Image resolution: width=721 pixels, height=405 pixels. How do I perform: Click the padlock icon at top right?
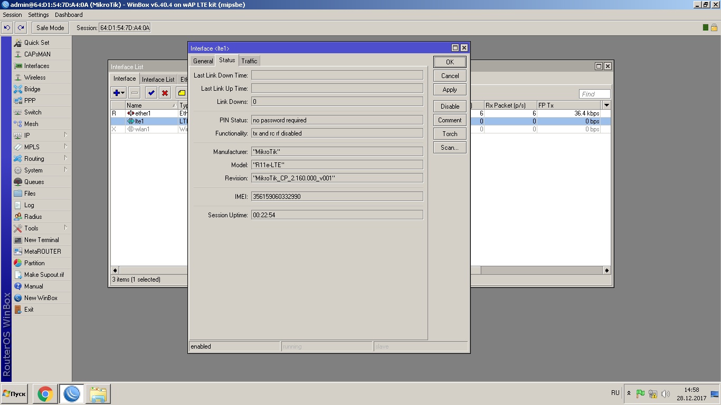(714, 27)
